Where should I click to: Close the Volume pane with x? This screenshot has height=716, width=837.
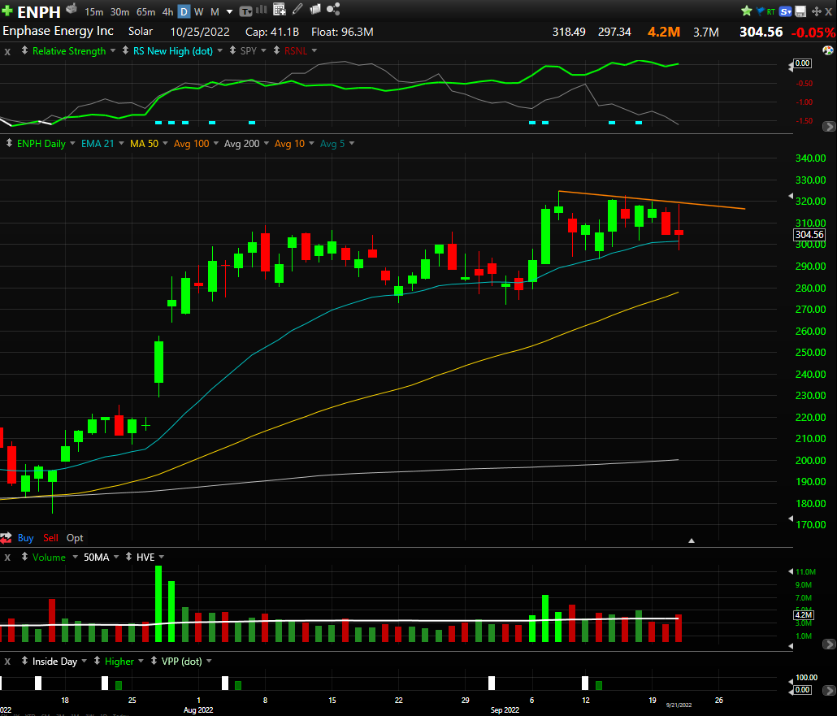coord(7,558)
